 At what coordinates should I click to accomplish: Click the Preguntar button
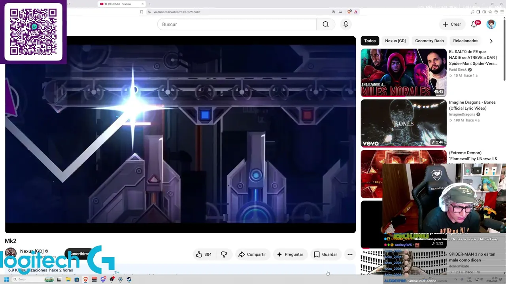point(290,254)
